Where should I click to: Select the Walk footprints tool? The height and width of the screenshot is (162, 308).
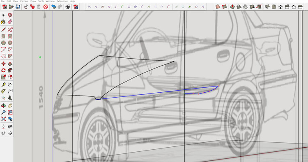click(x=3, y=133)
